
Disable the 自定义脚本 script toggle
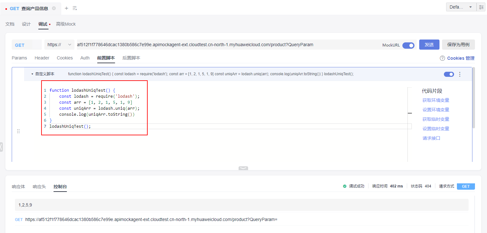[449, 74]
